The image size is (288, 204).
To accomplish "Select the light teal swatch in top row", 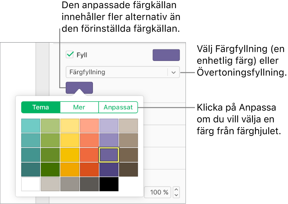I will tap(31, 126).
